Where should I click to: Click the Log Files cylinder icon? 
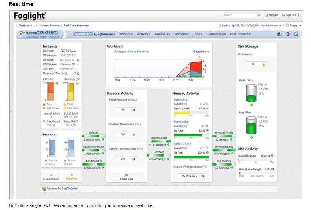point(251,125)
